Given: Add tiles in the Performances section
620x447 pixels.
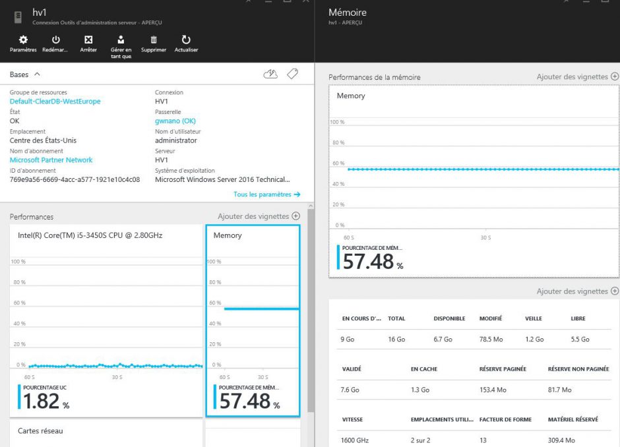Looking at the screenshot, I should point(259,216).
